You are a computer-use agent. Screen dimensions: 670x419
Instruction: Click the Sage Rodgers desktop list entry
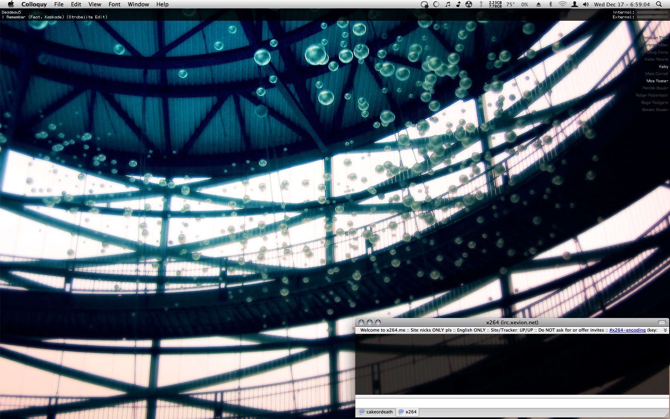(x=654, y=103)
